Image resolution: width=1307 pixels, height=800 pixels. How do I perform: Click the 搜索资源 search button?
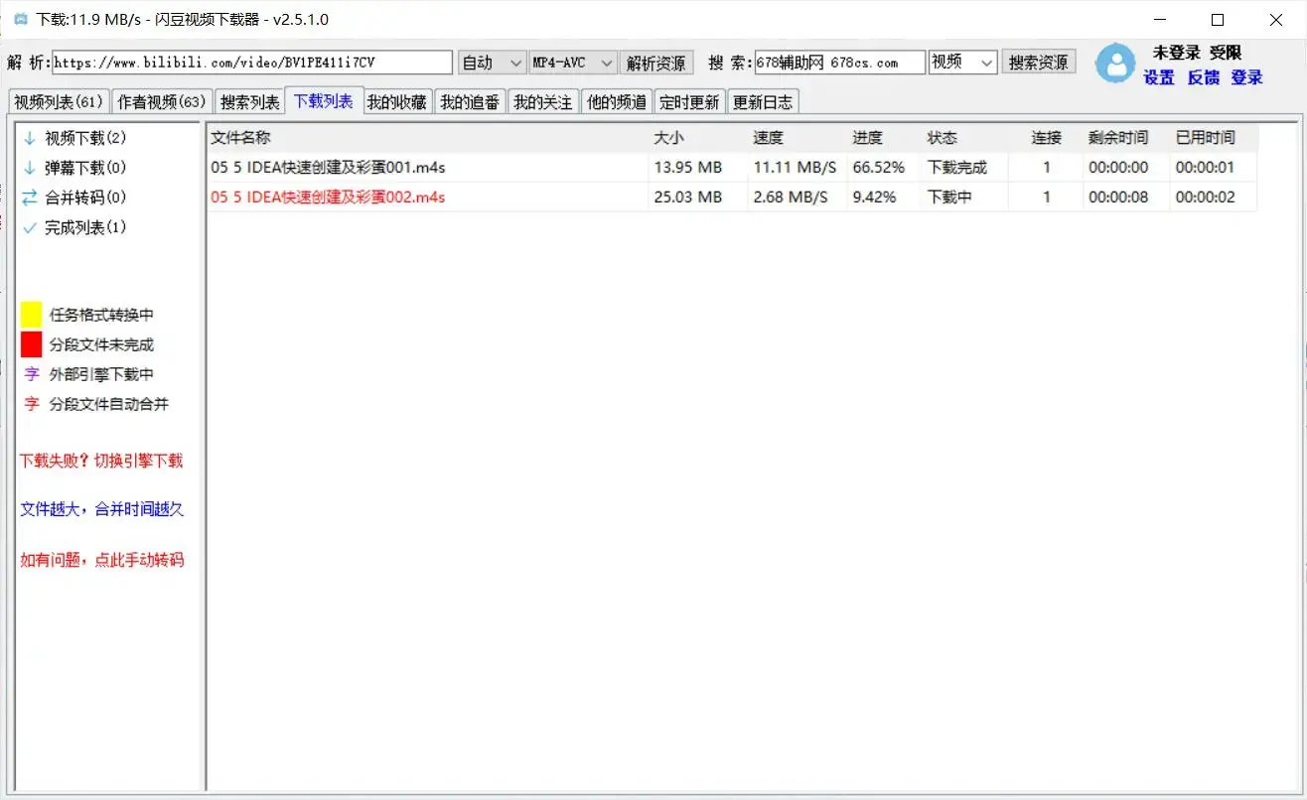click(x=1038, y=62)
